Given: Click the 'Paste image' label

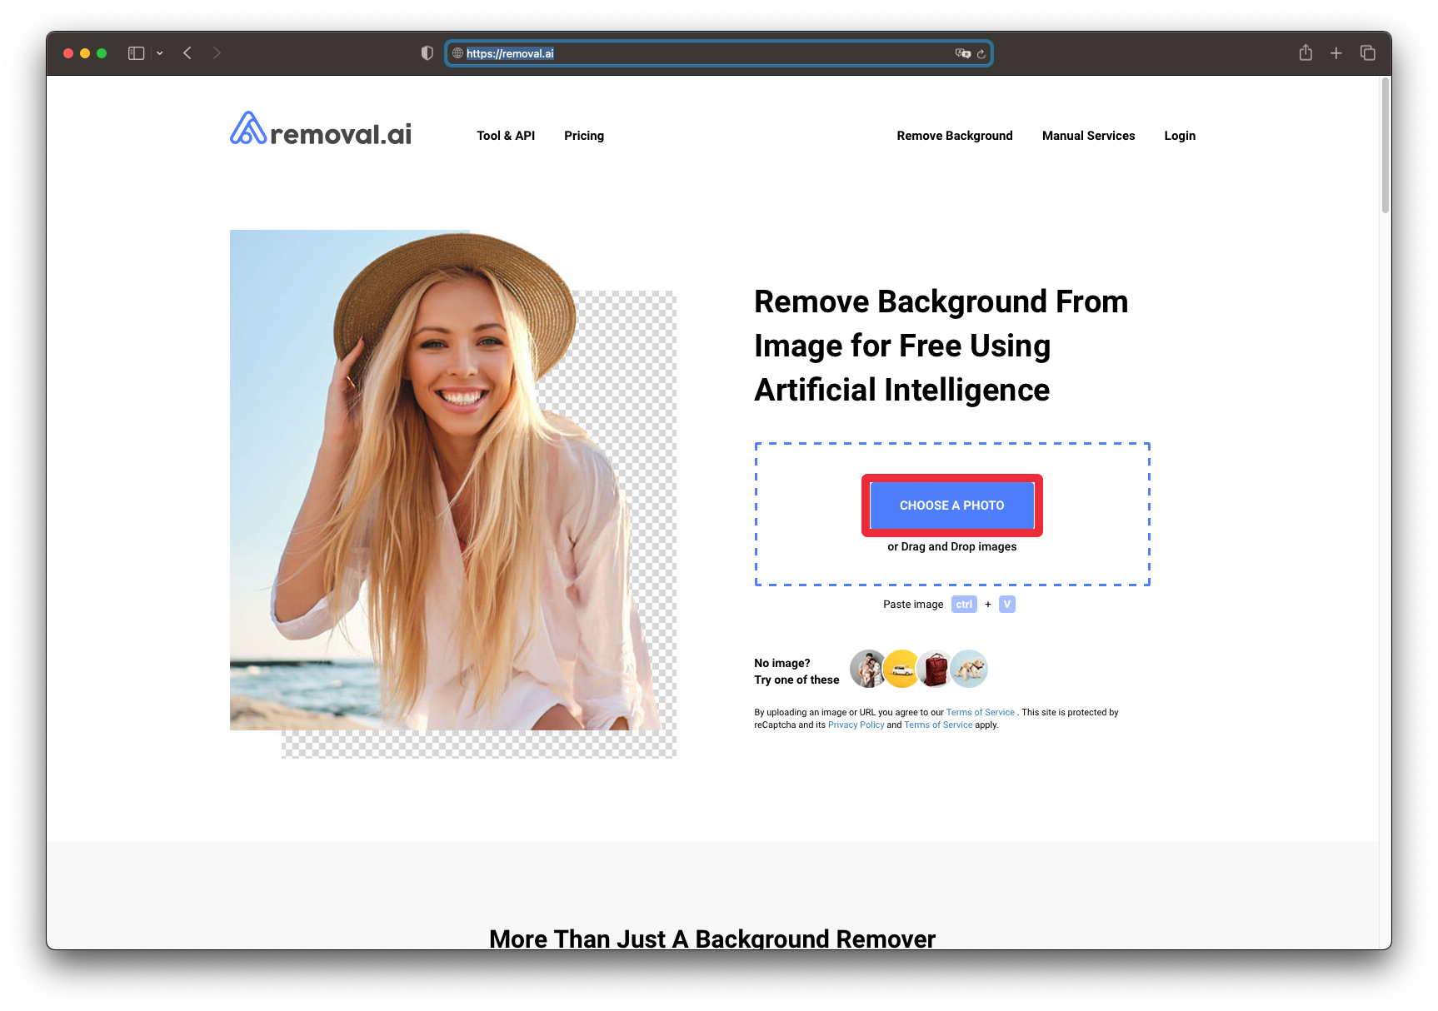Looking at the screenshot, I should 913,605.
